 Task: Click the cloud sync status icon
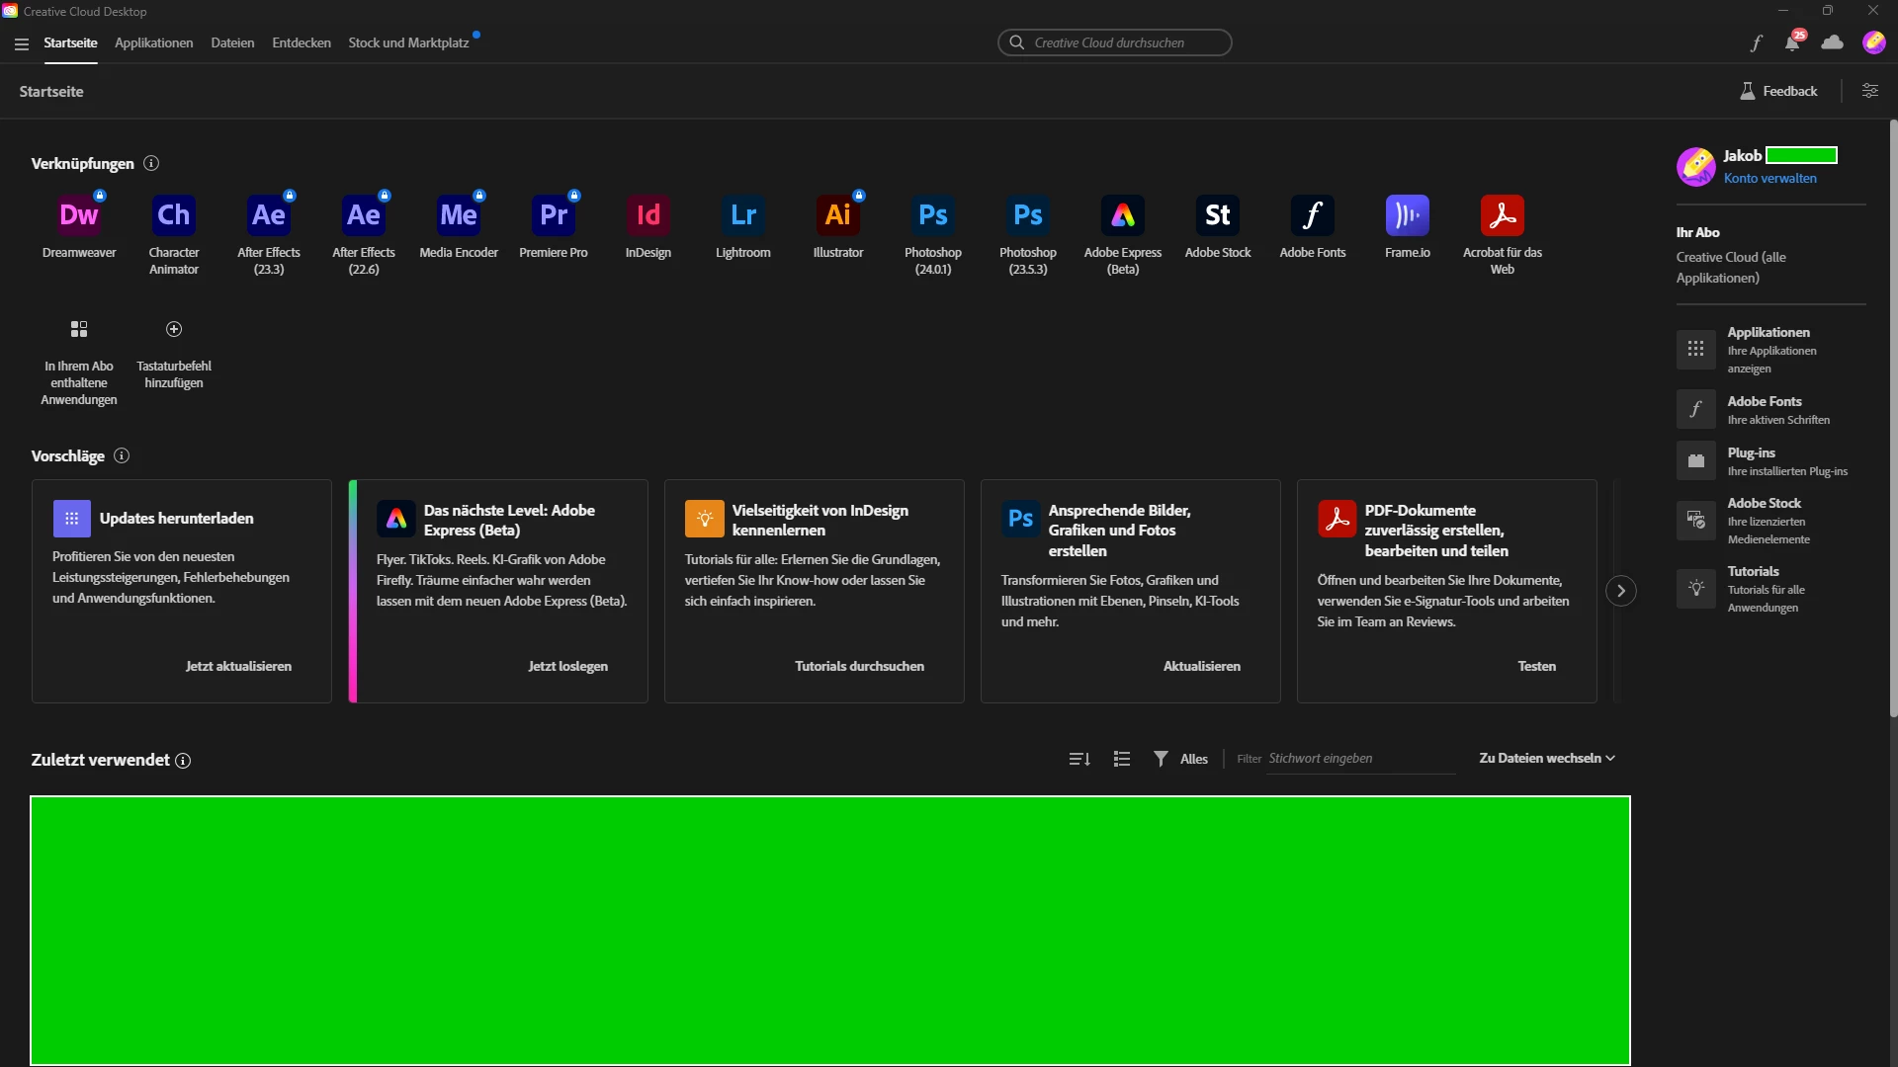pyautogui.click(x=1832, y=42)
